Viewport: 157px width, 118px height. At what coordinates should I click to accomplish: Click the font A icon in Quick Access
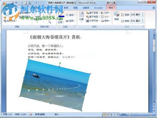tap(30, 3)
